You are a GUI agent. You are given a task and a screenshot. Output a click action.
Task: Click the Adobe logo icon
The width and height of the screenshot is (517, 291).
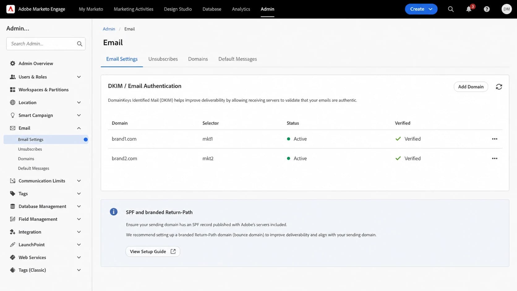11,9
